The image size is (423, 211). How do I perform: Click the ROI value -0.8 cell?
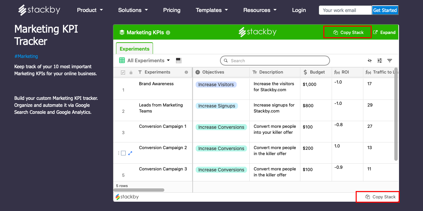tap(347, 131)
